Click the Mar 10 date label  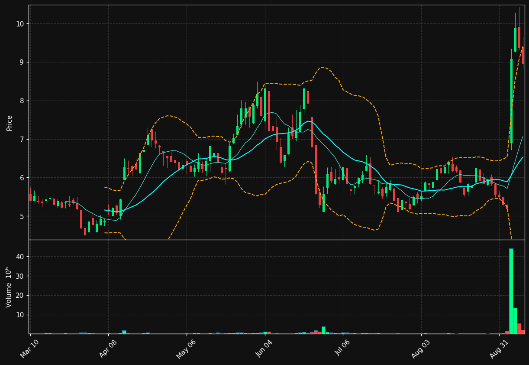point(30,349)
